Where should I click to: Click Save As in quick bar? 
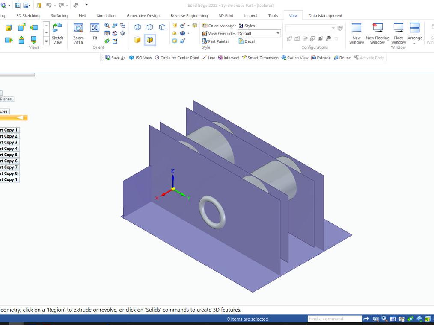coord(116,58)
